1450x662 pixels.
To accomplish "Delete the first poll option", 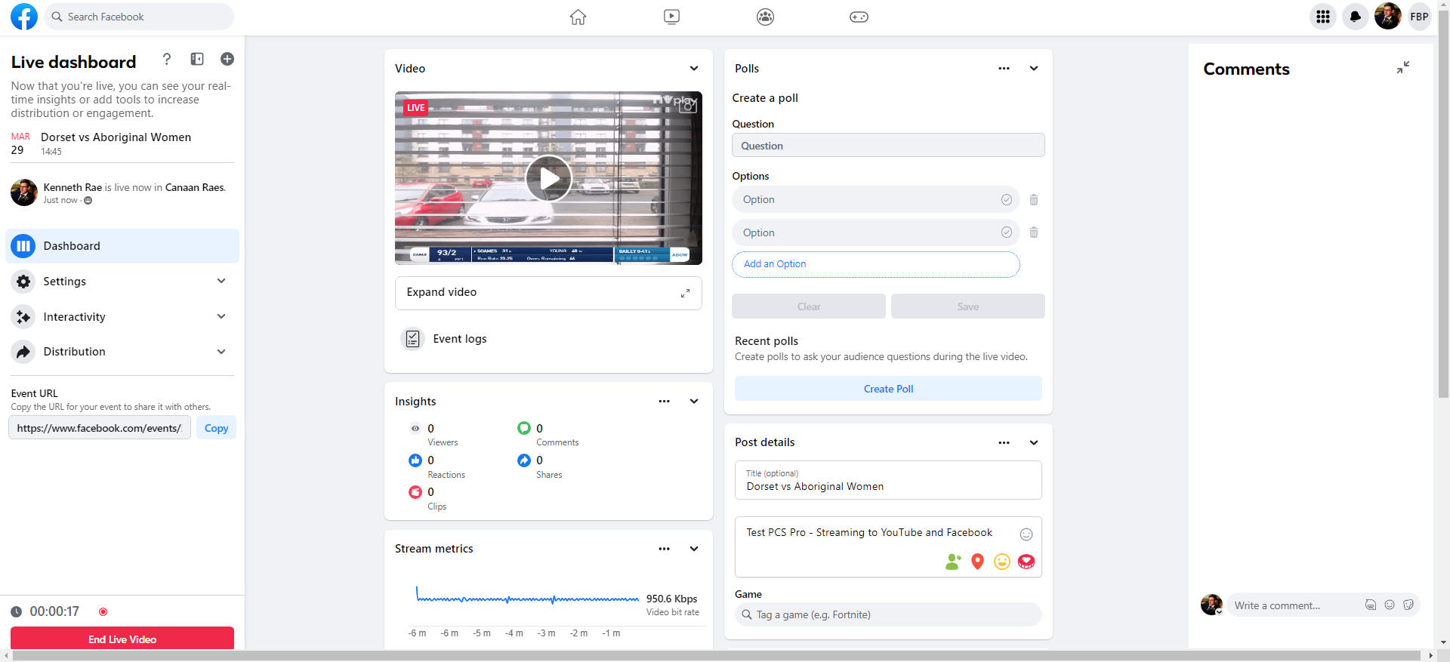I will coord(1034,200).
